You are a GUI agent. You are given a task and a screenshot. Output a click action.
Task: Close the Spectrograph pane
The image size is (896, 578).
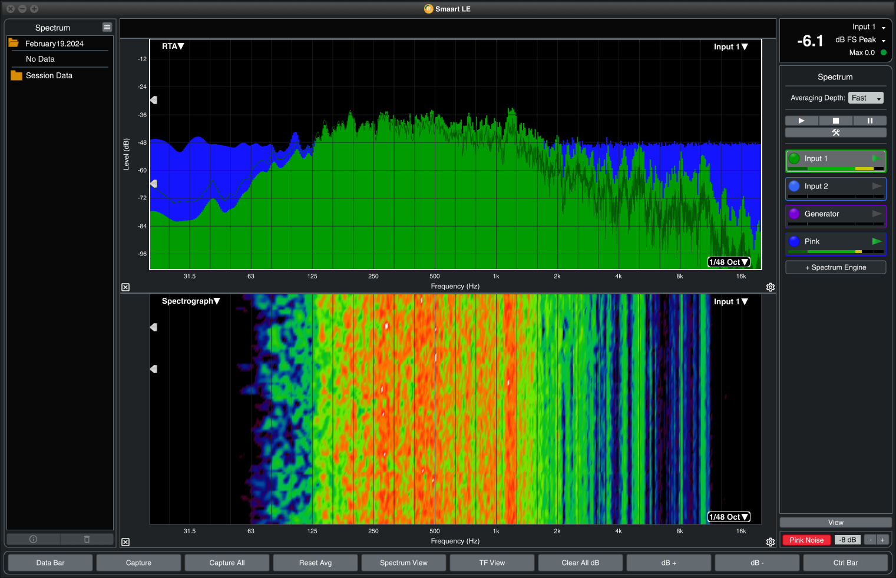pyautogui.click(x=125, y=542)
